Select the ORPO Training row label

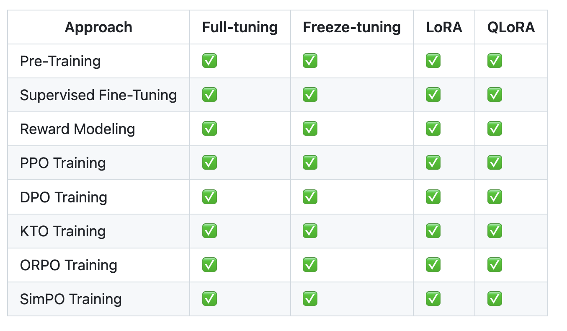(69, 265)
